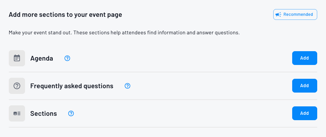Select the Frequently asked questions title

coord(72,86)
